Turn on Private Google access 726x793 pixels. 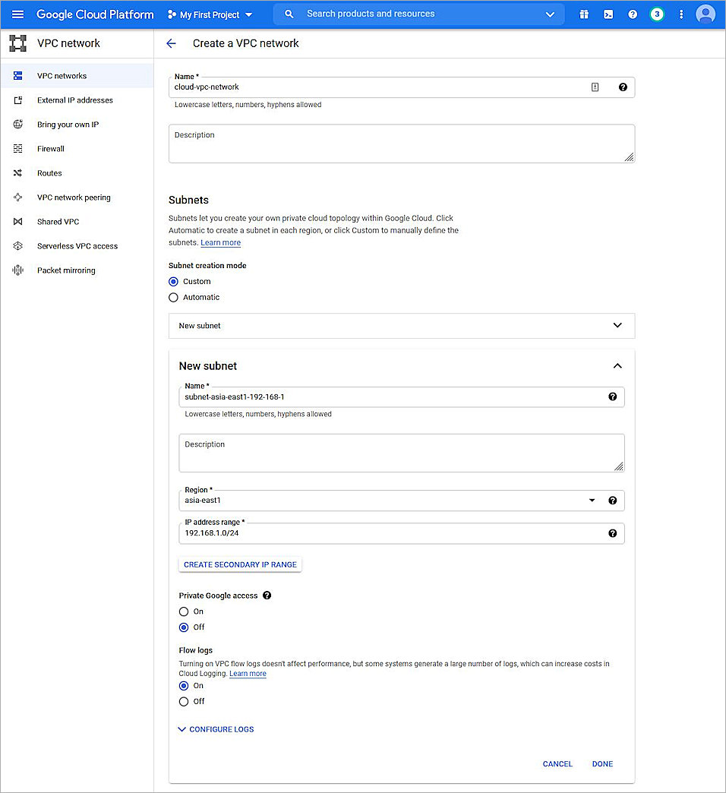pyautogui.click(x=185, y=611)
